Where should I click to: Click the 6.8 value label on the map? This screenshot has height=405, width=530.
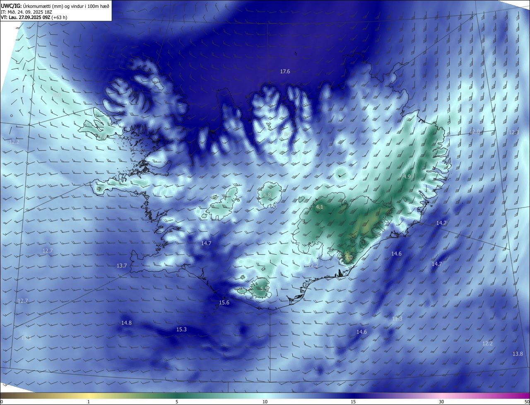[267, 195]
